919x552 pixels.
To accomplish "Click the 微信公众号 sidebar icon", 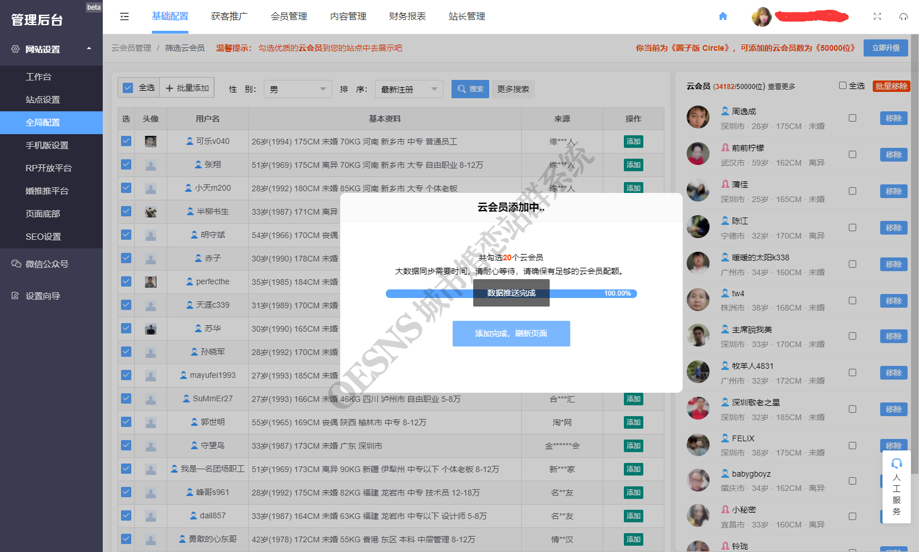I will (16, 264).
